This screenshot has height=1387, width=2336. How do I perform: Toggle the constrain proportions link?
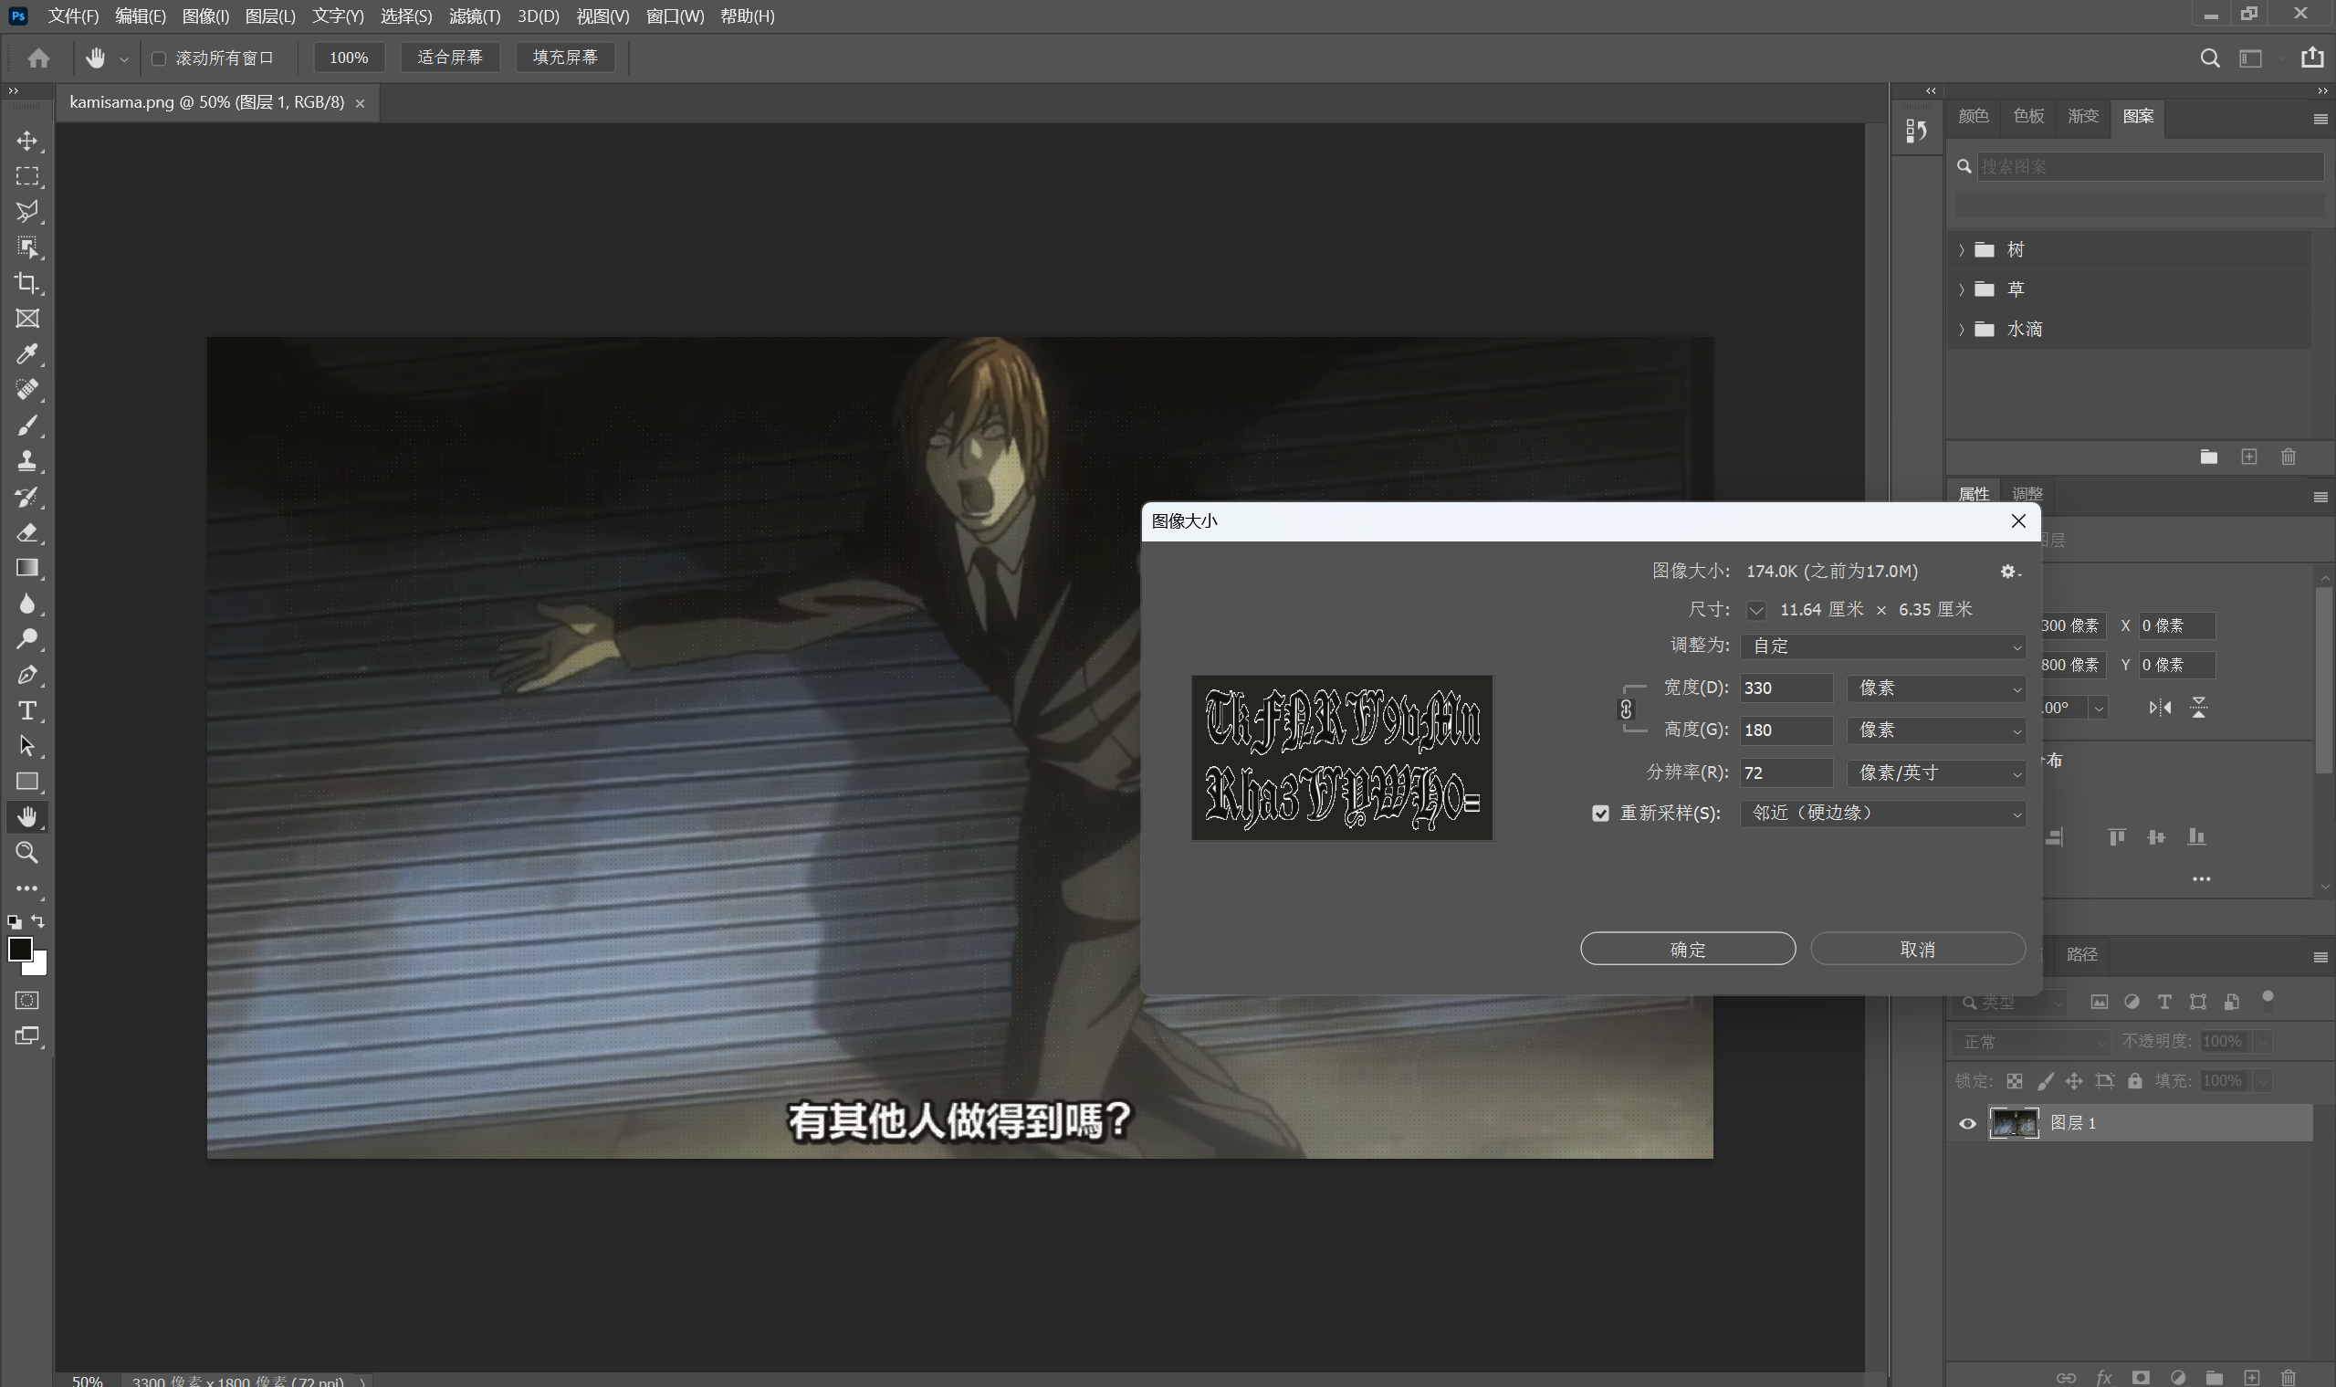pos(1626,709)
